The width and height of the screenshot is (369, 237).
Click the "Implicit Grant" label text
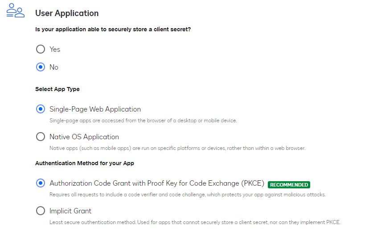(70, 211)
